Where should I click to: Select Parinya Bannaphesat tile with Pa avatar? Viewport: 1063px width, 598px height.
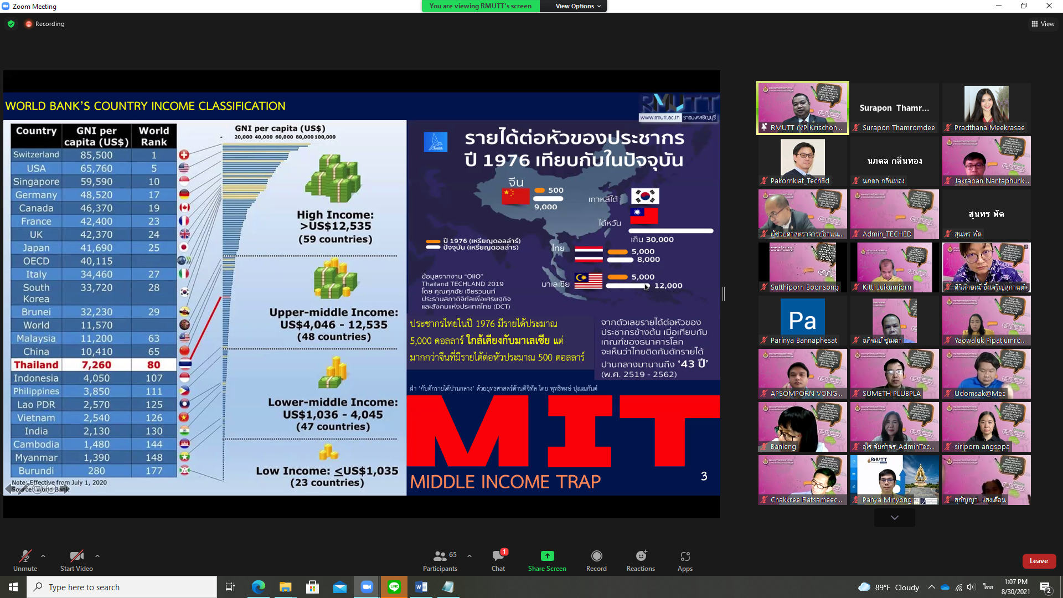click(x=803, y=321)
